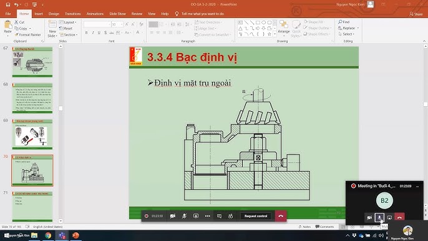Expand the shapes gallery More arrow
This screenshot has height=241, width=428.
coord(275,34)
